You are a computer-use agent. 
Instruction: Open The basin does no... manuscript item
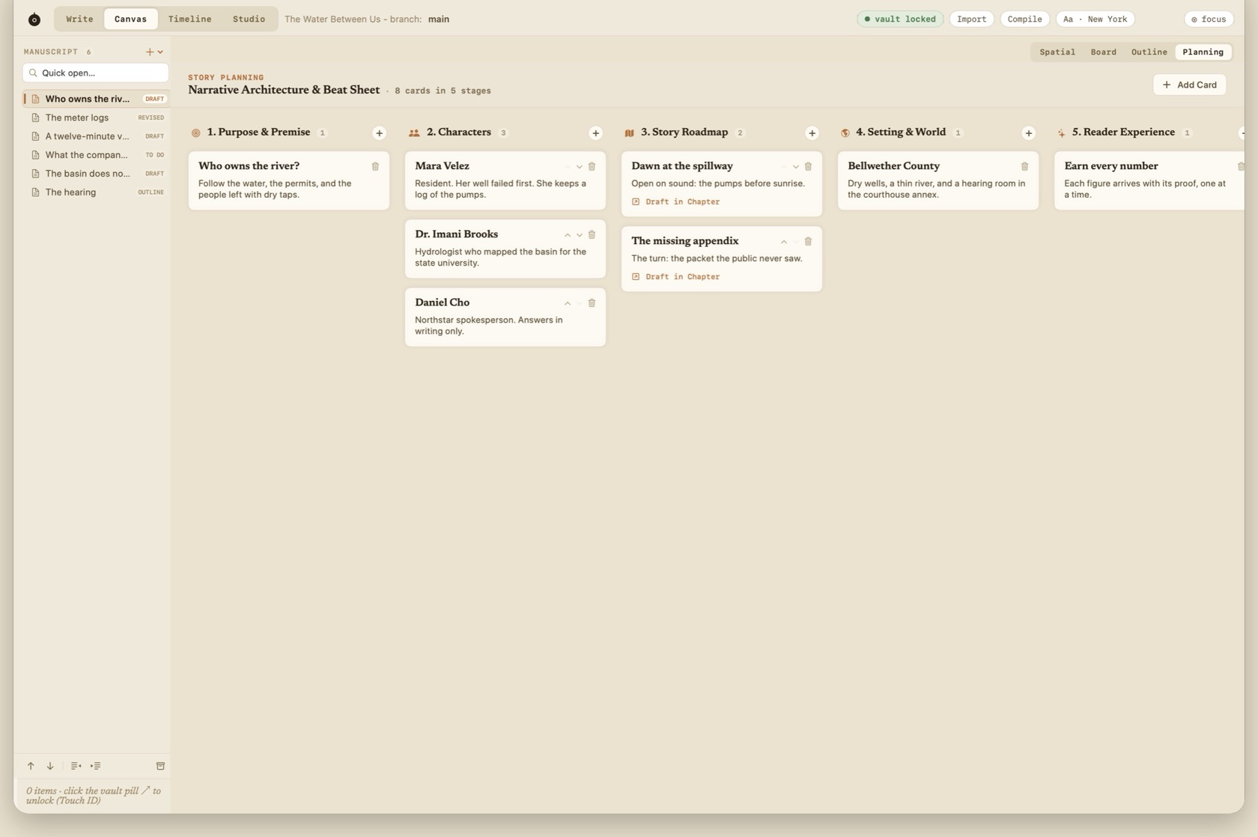pyautogui.click(x=95, y=174)
